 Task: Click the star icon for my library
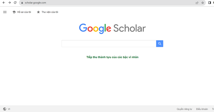[38, 12]
